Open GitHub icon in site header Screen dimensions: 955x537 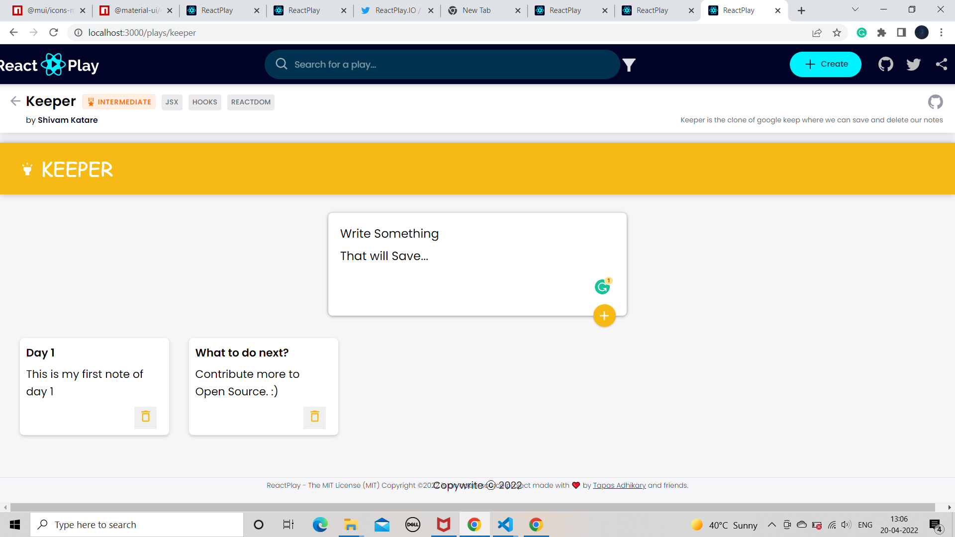pyautogui.click(x=885, y=64)
